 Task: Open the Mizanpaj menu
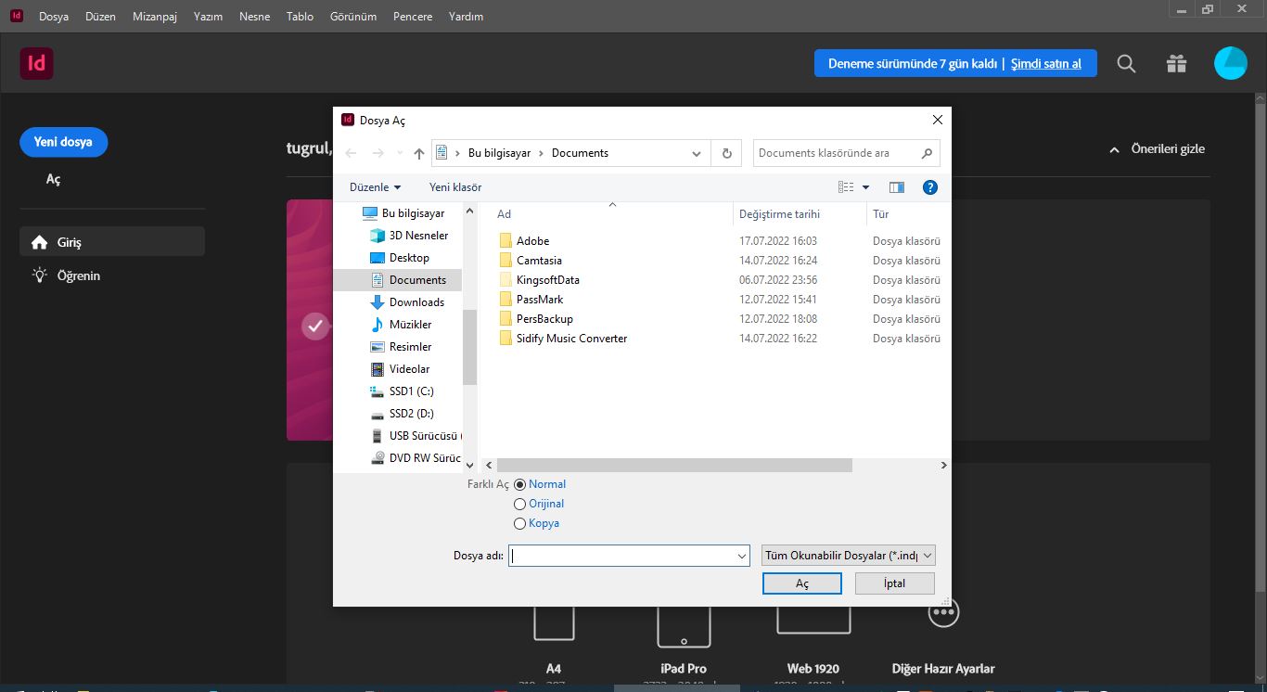157,17
